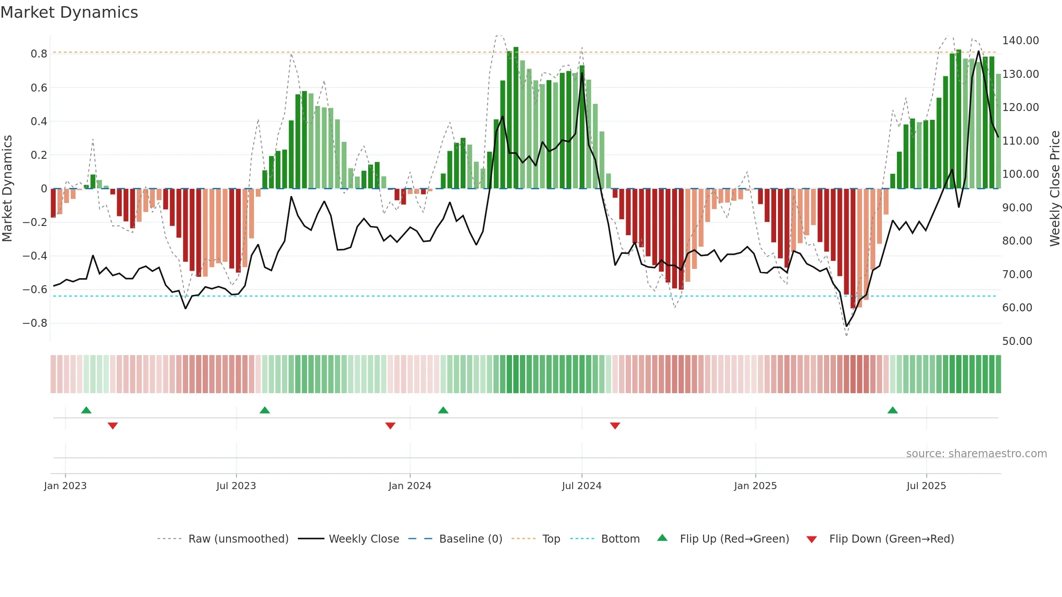Click the source: sharemaestro.com text
Screen dimensions: 1062x597
pyautogui.click(x=977, y=453)
